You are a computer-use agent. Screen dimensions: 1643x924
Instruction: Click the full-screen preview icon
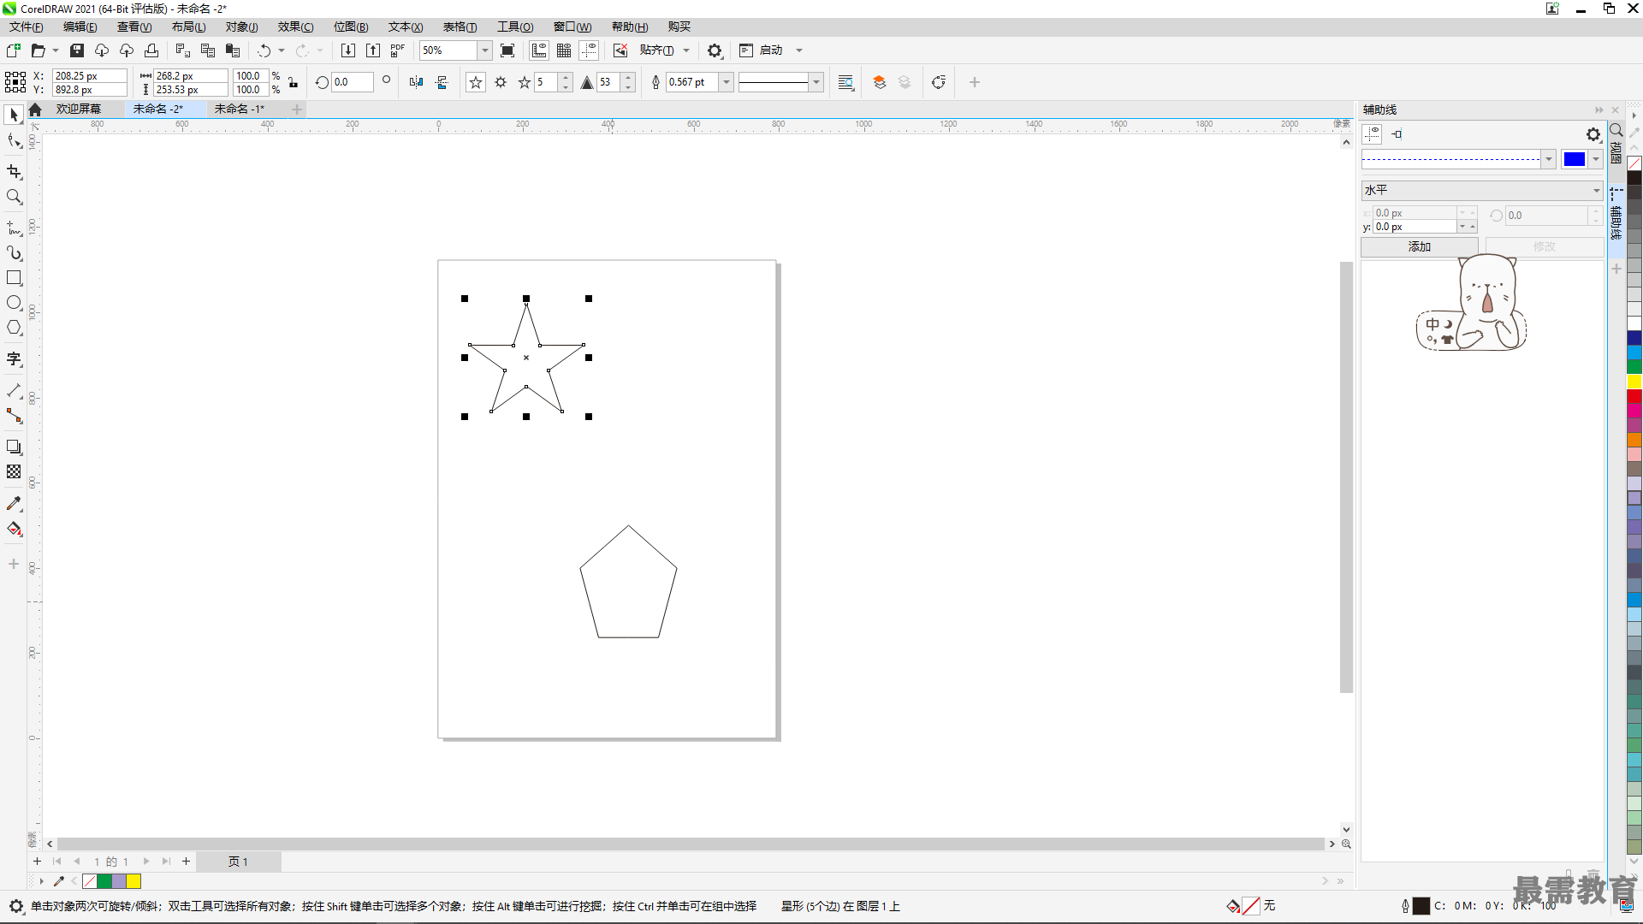tap(507, 50)
